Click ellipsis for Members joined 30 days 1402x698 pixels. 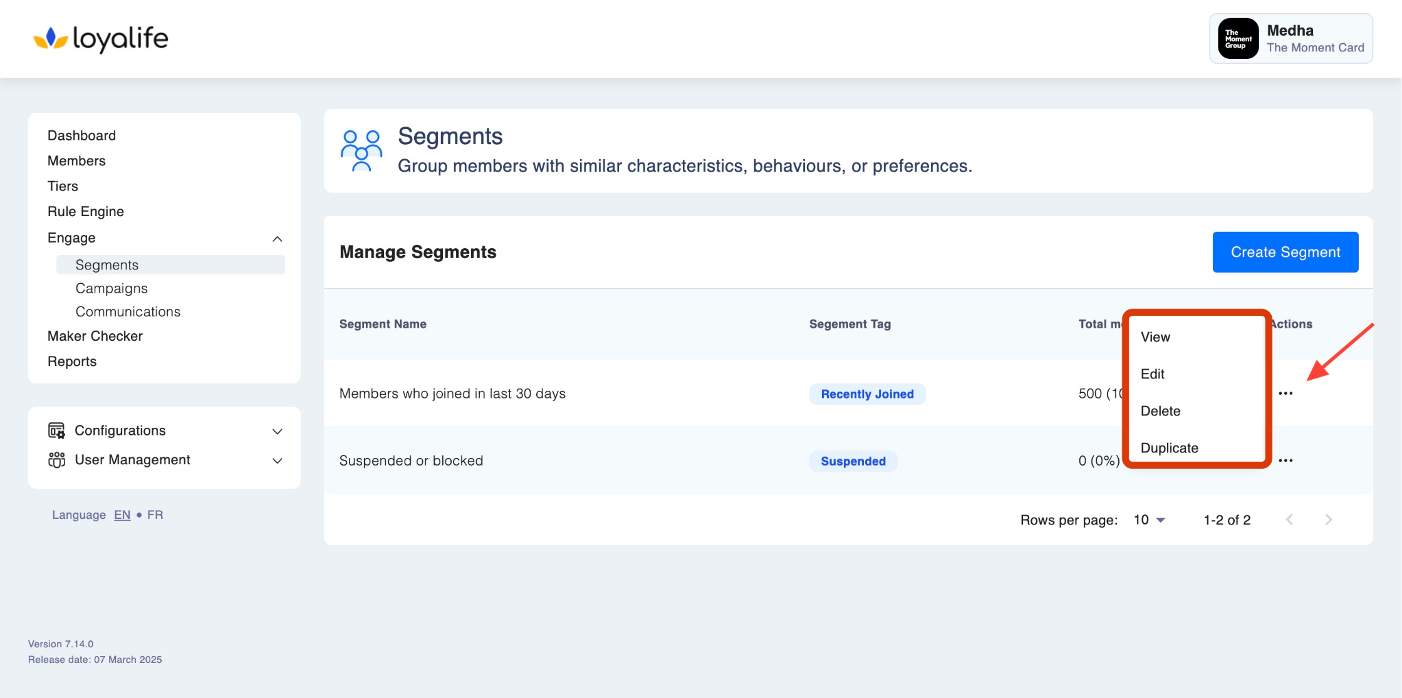(1285, 393)
